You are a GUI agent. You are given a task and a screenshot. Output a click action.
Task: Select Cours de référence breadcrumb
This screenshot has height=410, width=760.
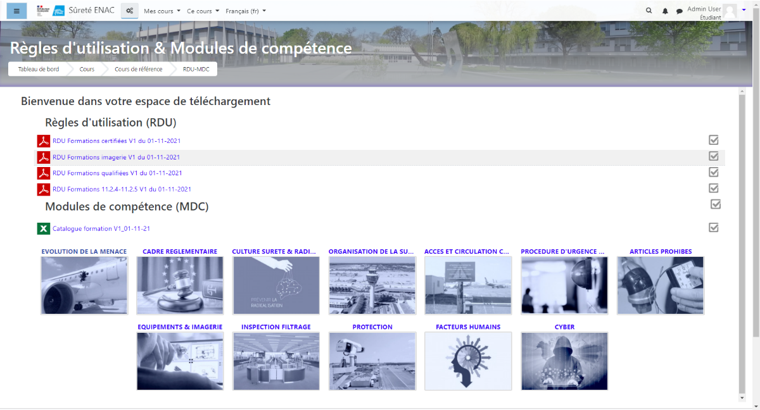click(138, 69)
